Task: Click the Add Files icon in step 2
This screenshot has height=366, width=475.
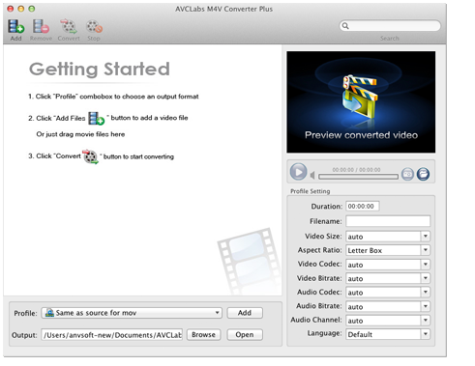Action: click(x=96, y=119)
